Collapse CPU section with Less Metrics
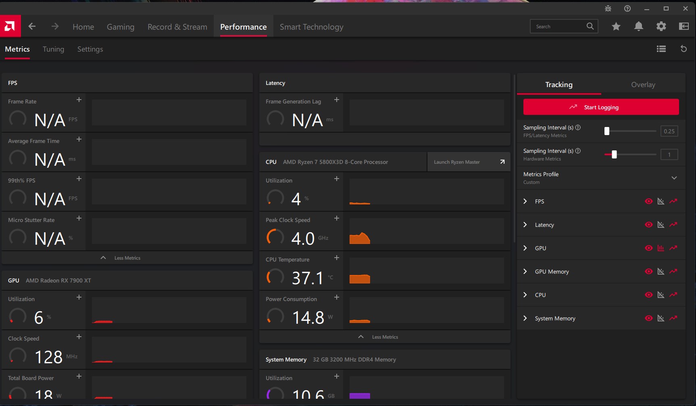This screenshot has height=406, width=696. coord(385,337)
